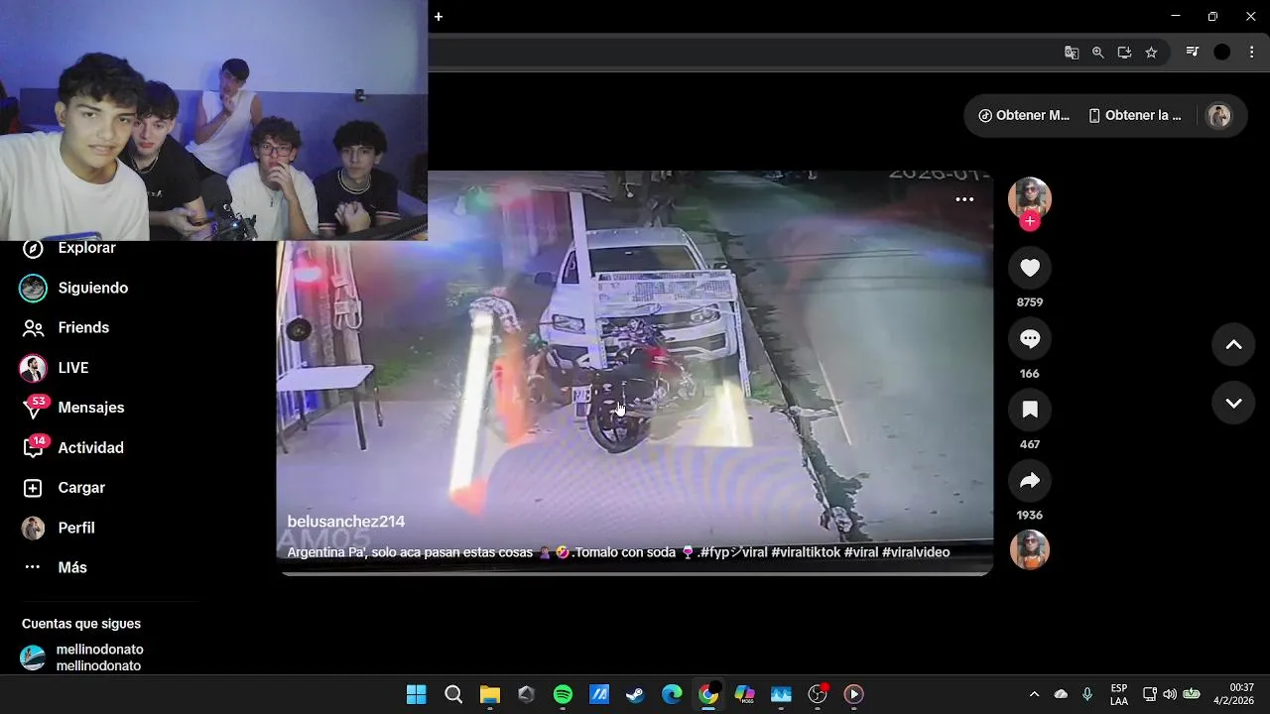Image resolution: width=1270 pixels, height=714 pixels.
Task: Open the LIVE section
Action: pos(56,368)
